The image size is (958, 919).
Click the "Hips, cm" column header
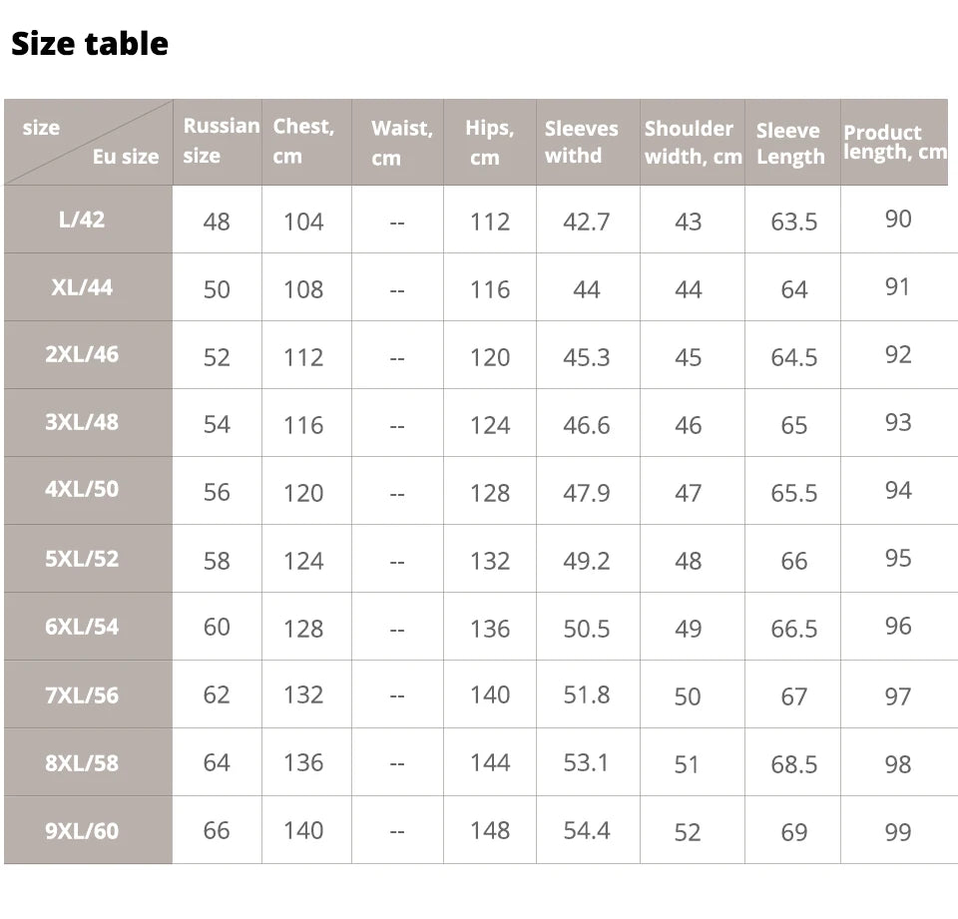489,142
